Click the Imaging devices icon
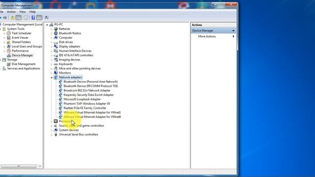 56,60
